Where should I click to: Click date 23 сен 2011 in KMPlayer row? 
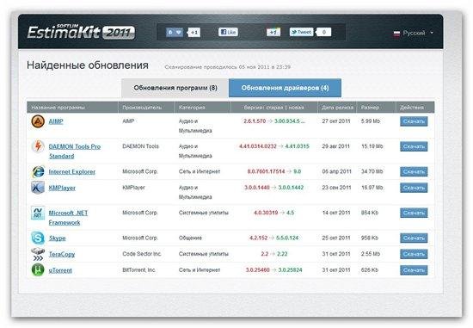pyautogui.click(x=336, y=188)
